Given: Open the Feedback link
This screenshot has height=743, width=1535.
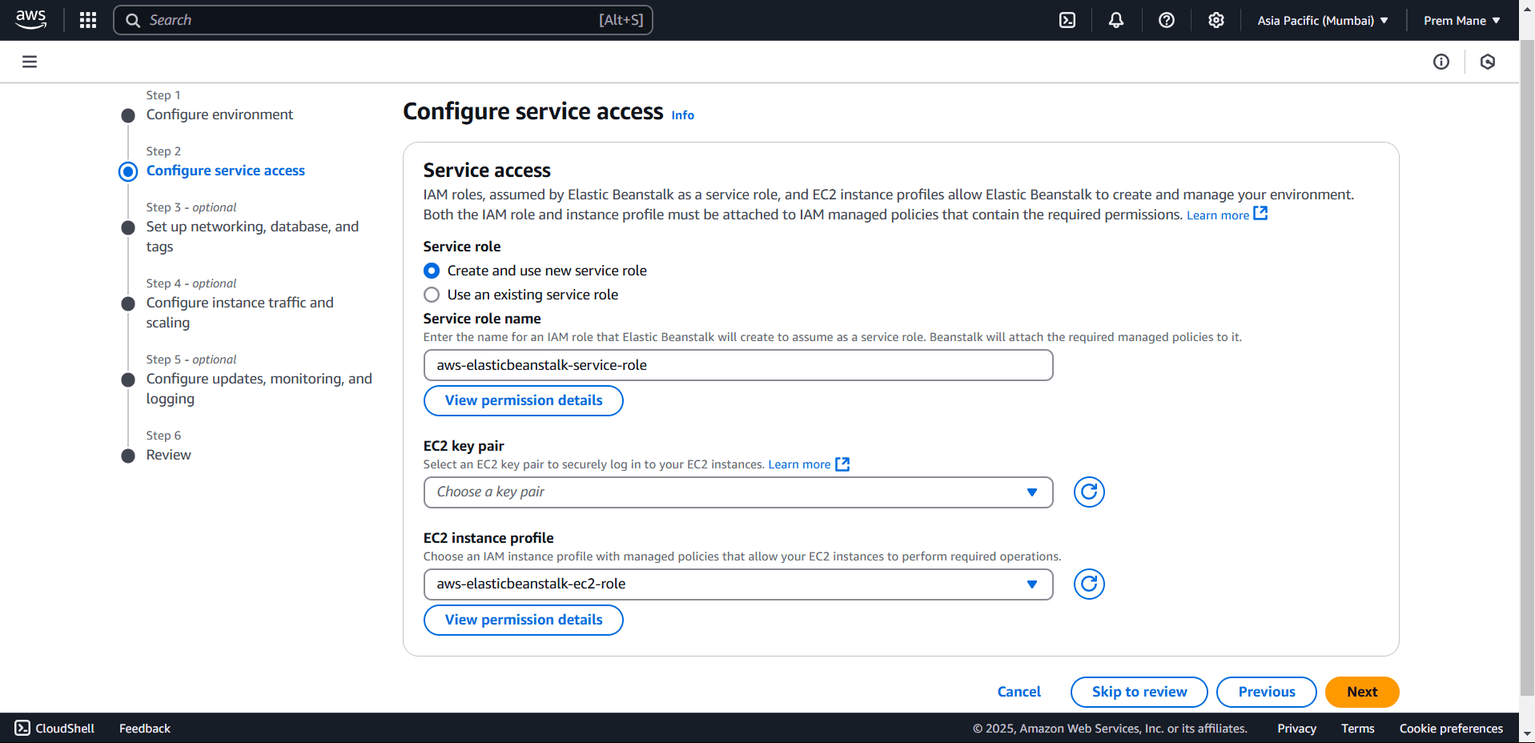Looking at the screenshot, I should (145, 728).
